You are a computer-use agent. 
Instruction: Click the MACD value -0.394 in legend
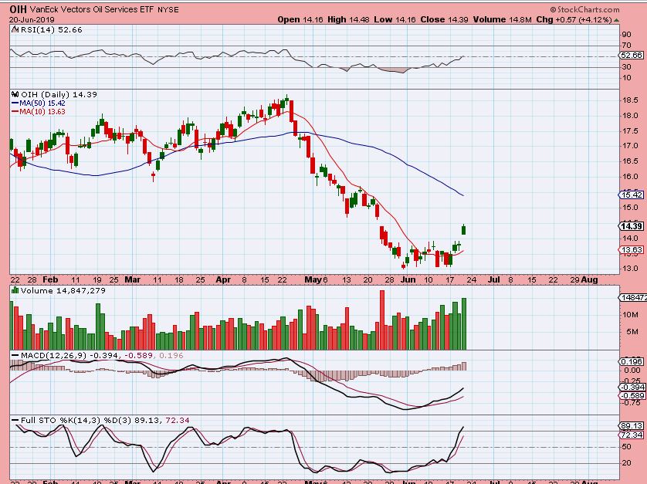(x=104, y=355)
